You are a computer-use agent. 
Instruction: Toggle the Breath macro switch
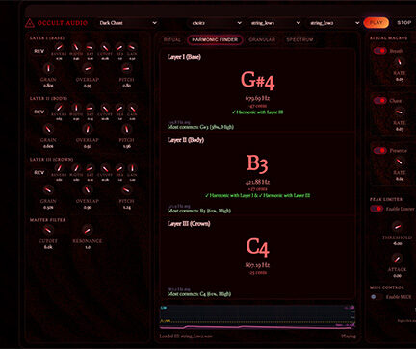(x=379, y=51)
